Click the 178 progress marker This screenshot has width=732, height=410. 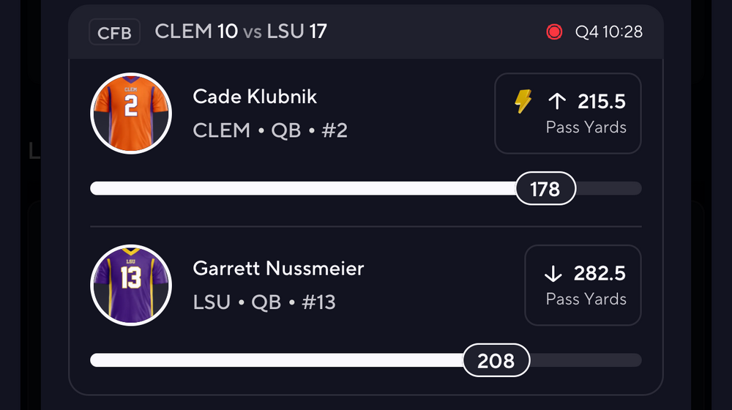click(545, 190)
